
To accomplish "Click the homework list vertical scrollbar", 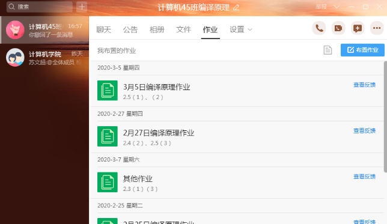I will (x=385, y=117).
